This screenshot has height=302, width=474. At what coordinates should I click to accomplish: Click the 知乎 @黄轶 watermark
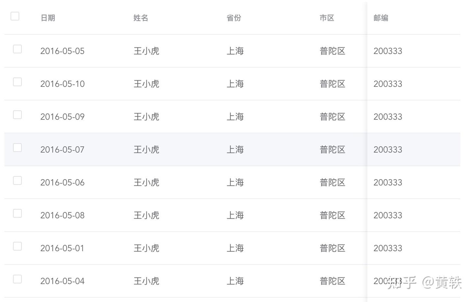[425, 283]
